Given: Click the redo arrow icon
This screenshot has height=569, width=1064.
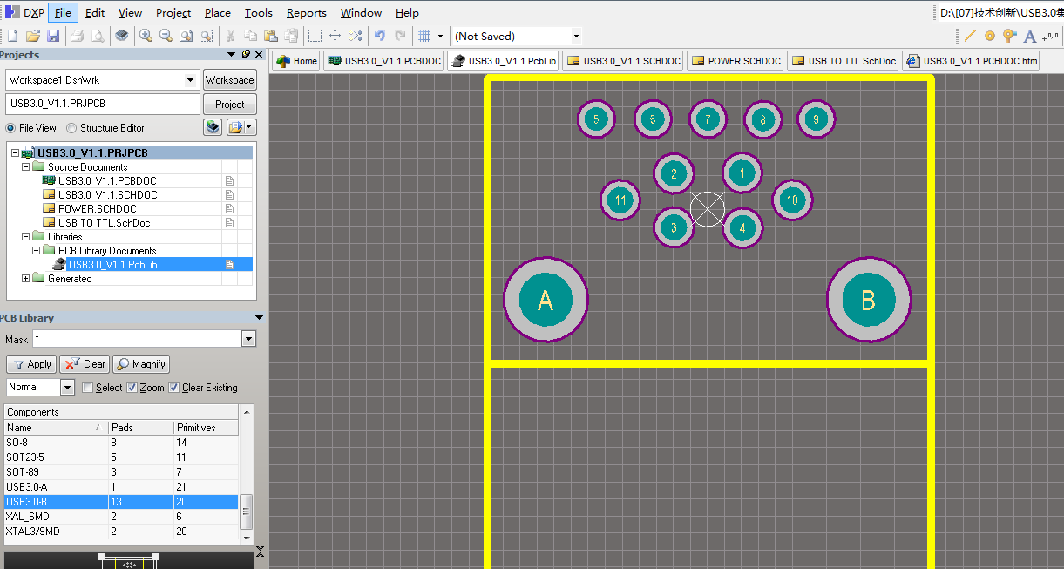Looking at the screenshot, I should click(401, 36).
